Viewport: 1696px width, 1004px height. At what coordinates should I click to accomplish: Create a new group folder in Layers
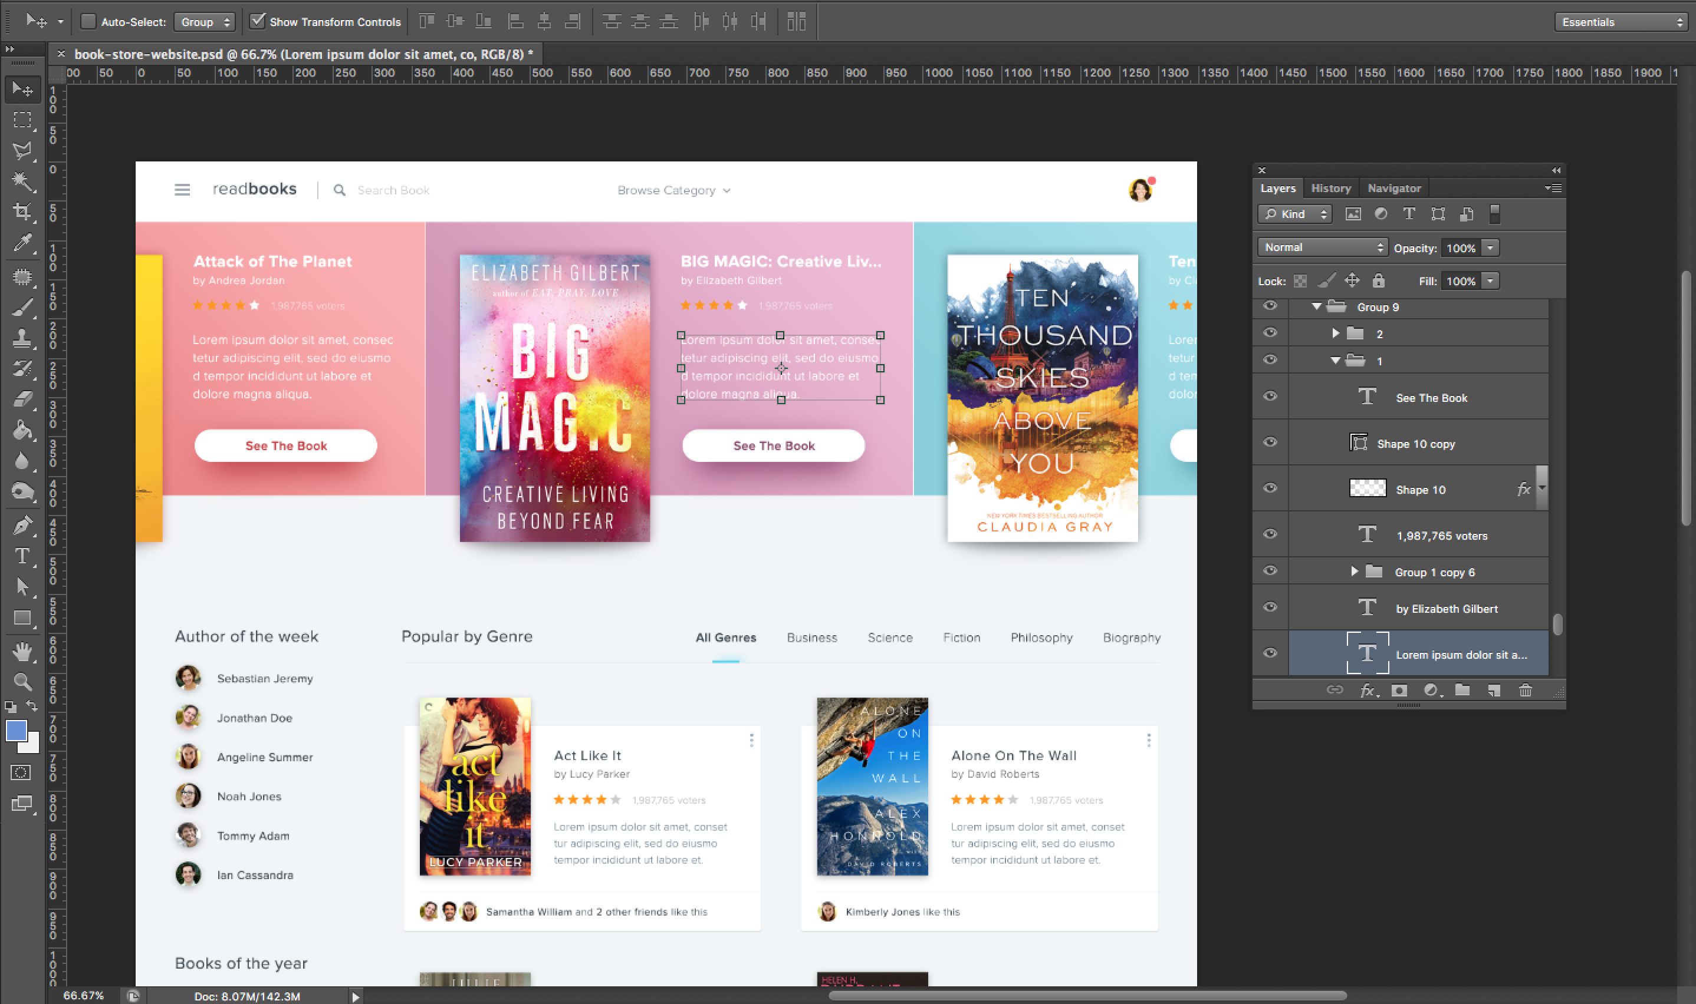tap(1462, 690)
